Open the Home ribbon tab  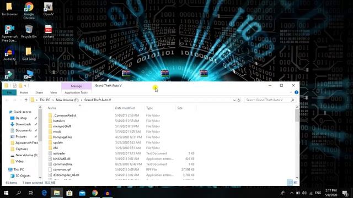click(x=24, y=92)
